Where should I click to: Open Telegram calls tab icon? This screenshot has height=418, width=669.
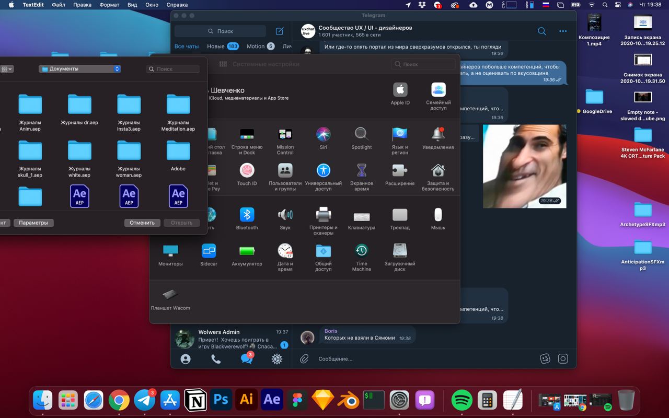tap(216, 359)
